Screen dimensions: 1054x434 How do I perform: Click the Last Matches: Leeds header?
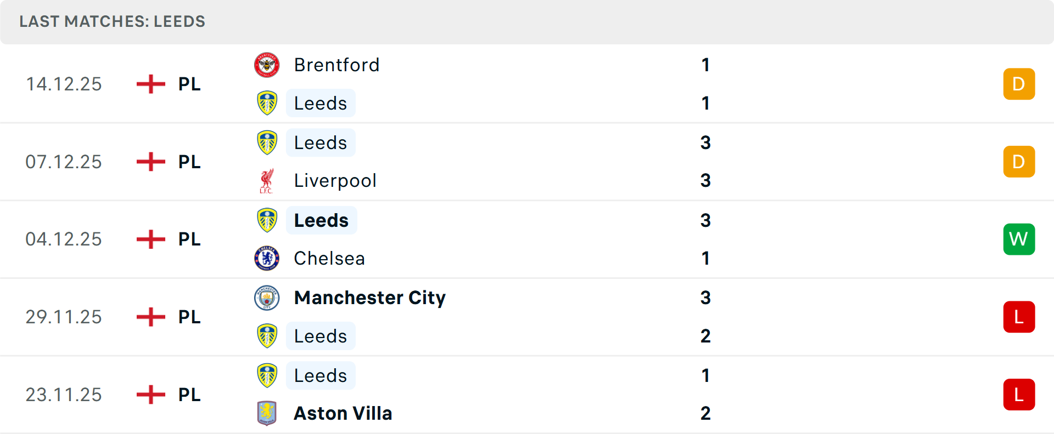tap(112, 21)
